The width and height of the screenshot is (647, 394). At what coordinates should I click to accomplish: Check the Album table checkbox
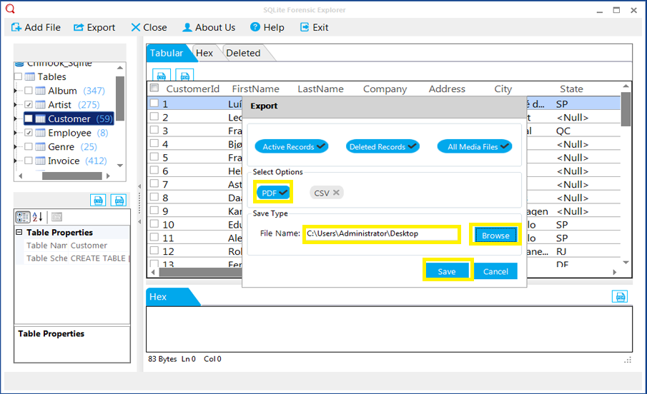pyautogui.click(x=29, y=91)
